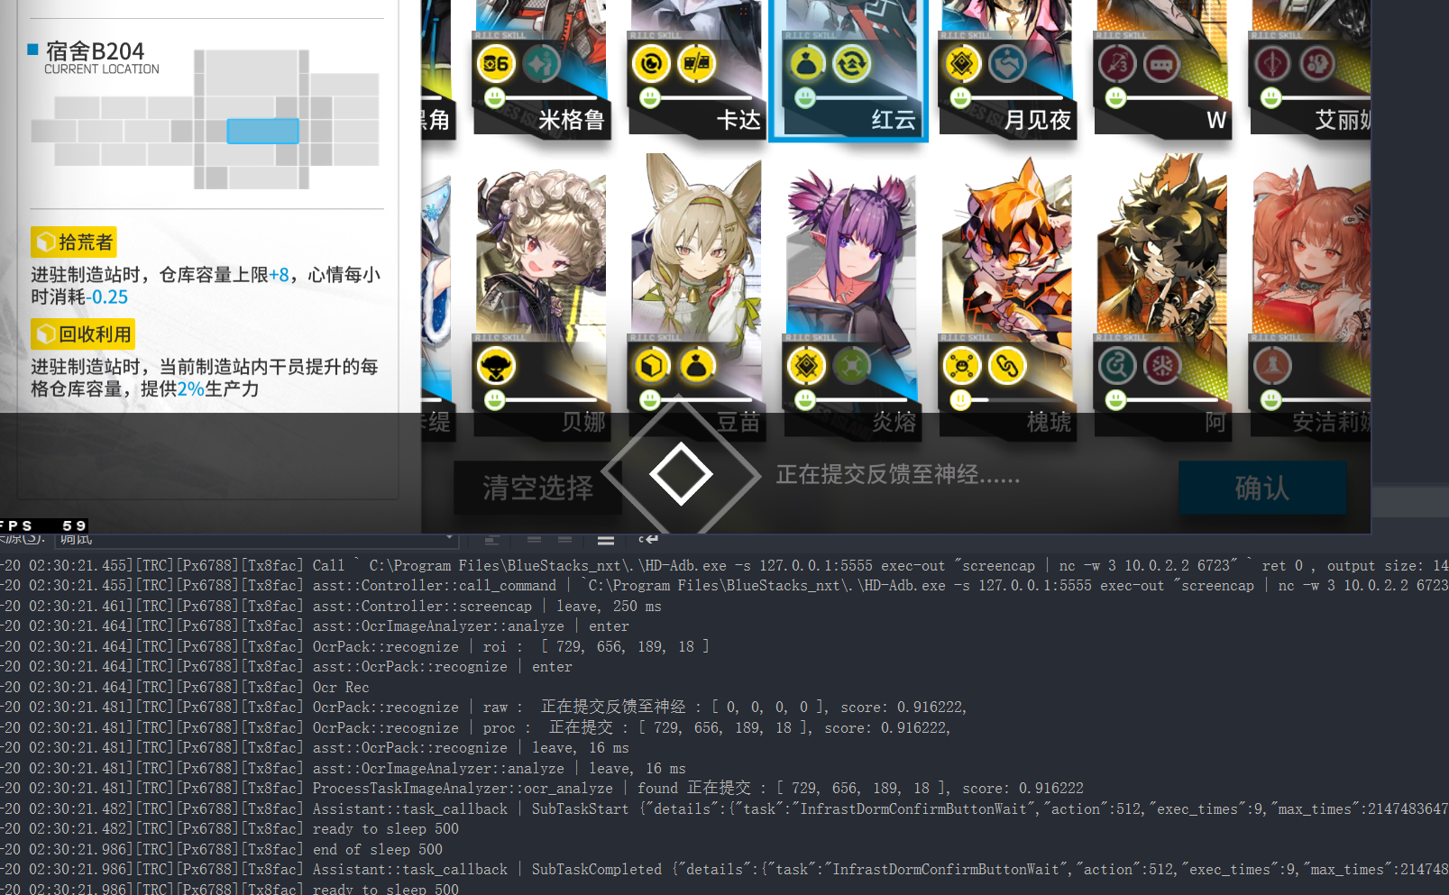Click 阿's second red skill icon
This screenshot has height=895, width=1449.
(x=1162, y=366)
